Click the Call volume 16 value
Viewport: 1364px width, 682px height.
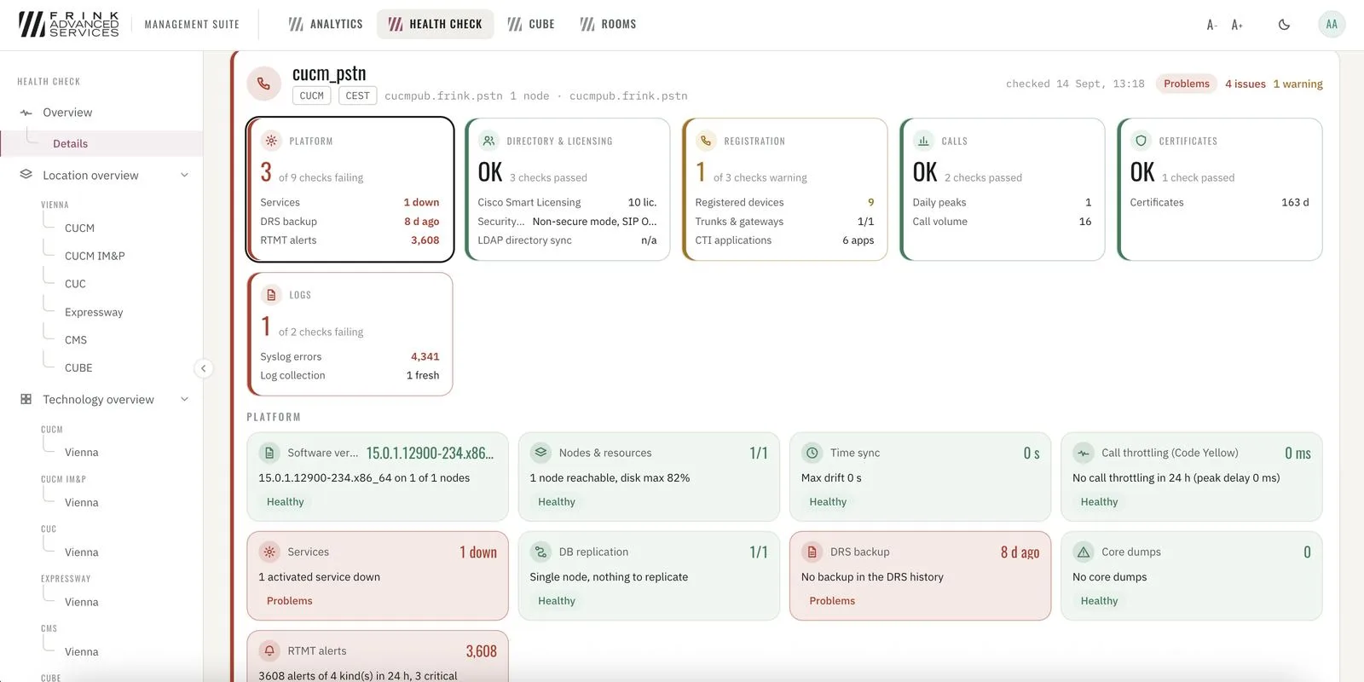coord(1085,222)
